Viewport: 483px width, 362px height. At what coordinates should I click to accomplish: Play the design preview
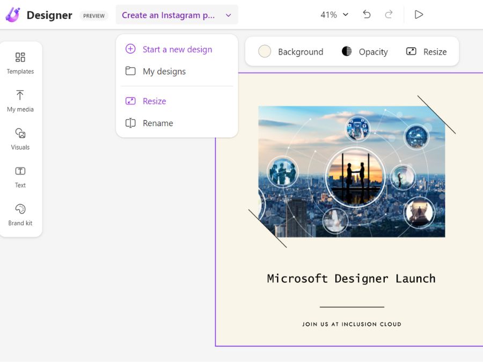pyautogui.click(x=419, y=14)
